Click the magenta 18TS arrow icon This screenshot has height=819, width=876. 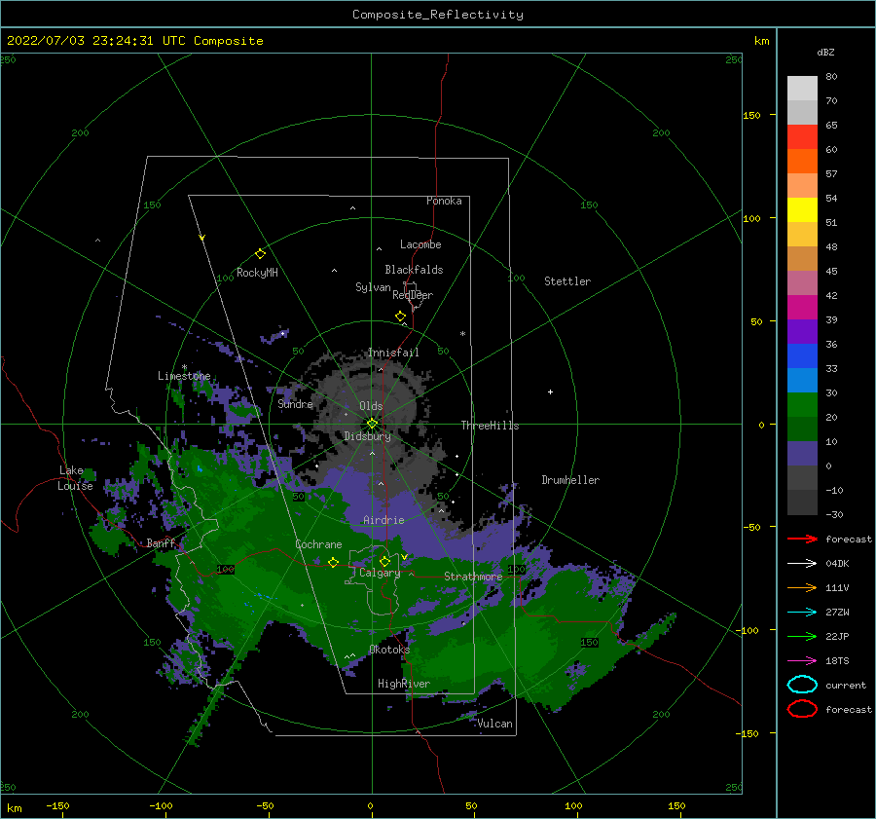pyautogui.click(x=802, y=661)
